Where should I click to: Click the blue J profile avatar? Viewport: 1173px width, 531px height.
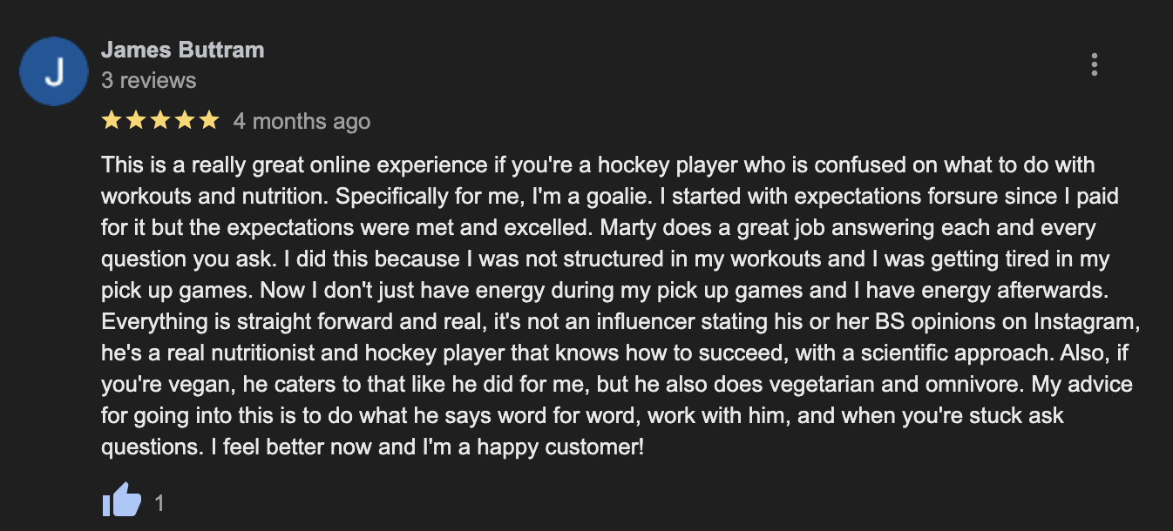pyautogui.click(x=54, y=71)
